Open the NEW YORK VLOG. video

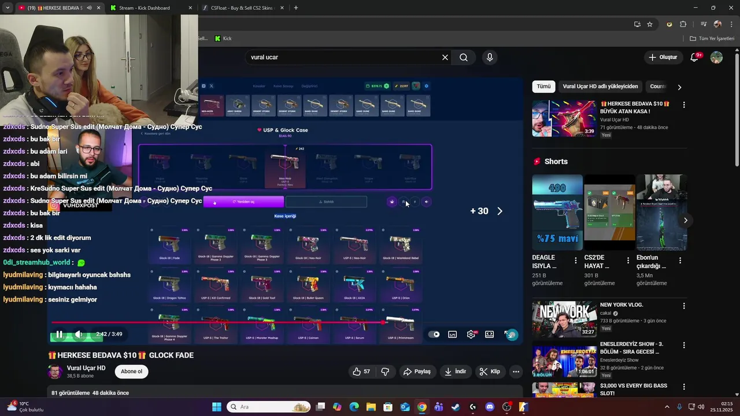click(x=564, y=319)
